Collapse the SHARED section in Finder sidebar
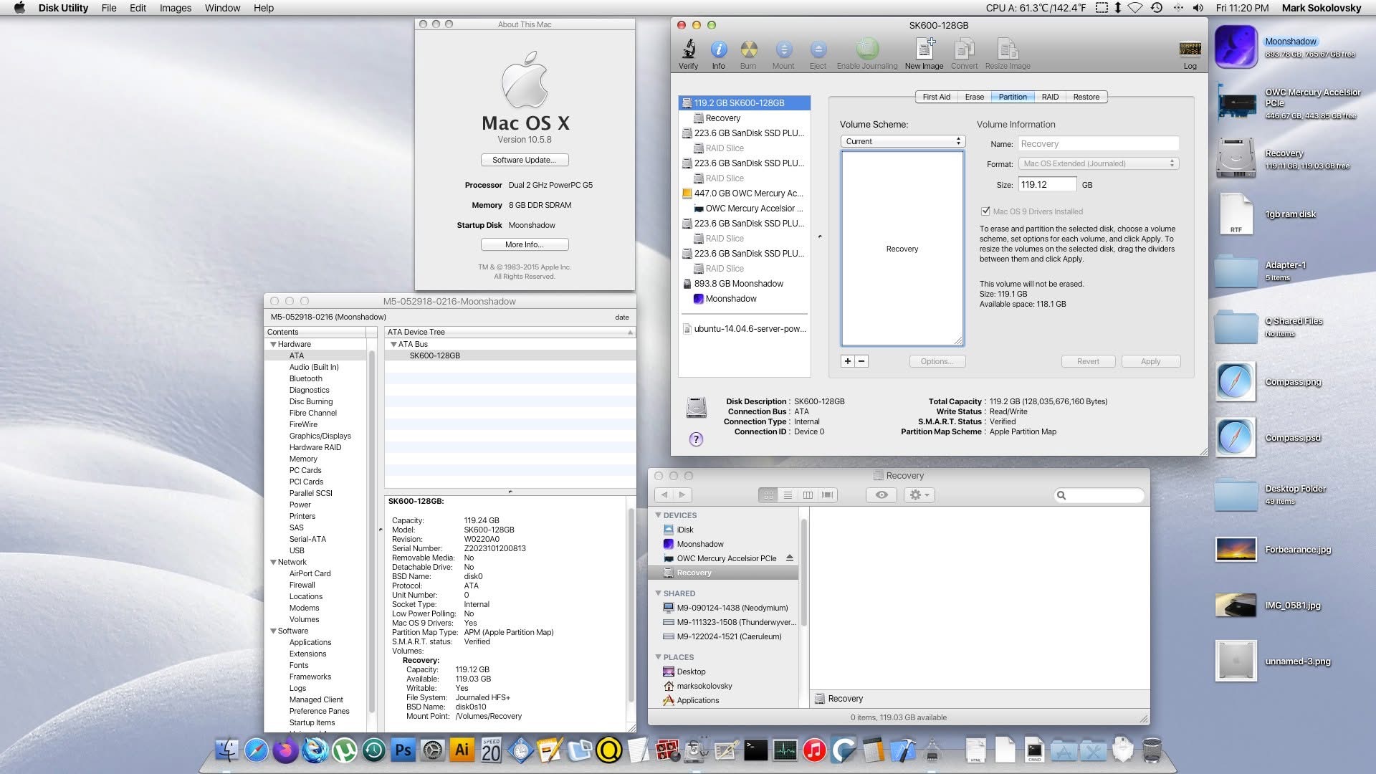Image resolution: width=1376 pixels, height=774 pixels. click(658, 593)
